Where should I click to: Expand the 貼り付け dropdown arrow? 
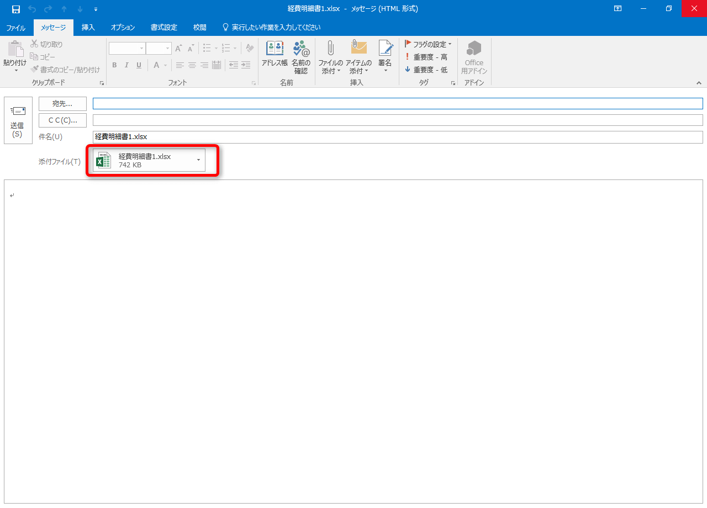(15, 70)
